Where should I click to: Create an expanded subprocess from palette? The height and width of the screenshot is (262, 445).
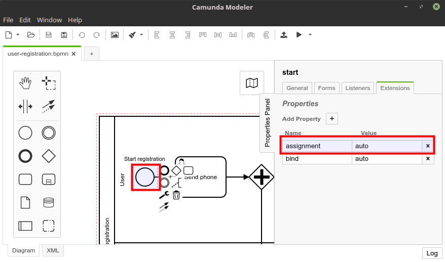[49, 179]
